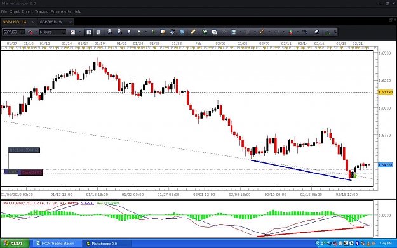Click the system tray clock

(386, 244)
